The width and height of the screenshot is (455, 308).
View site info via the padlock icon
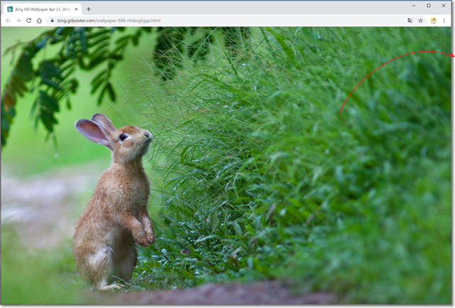click(52, 21)
